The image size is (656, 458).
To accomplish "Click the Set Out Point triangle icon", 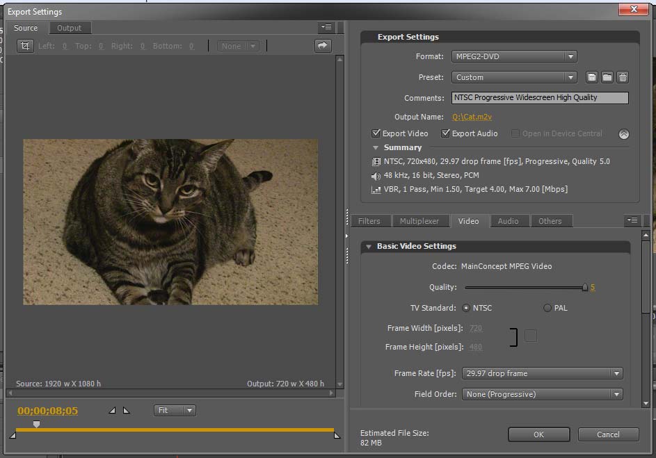I will coord(126,411).
